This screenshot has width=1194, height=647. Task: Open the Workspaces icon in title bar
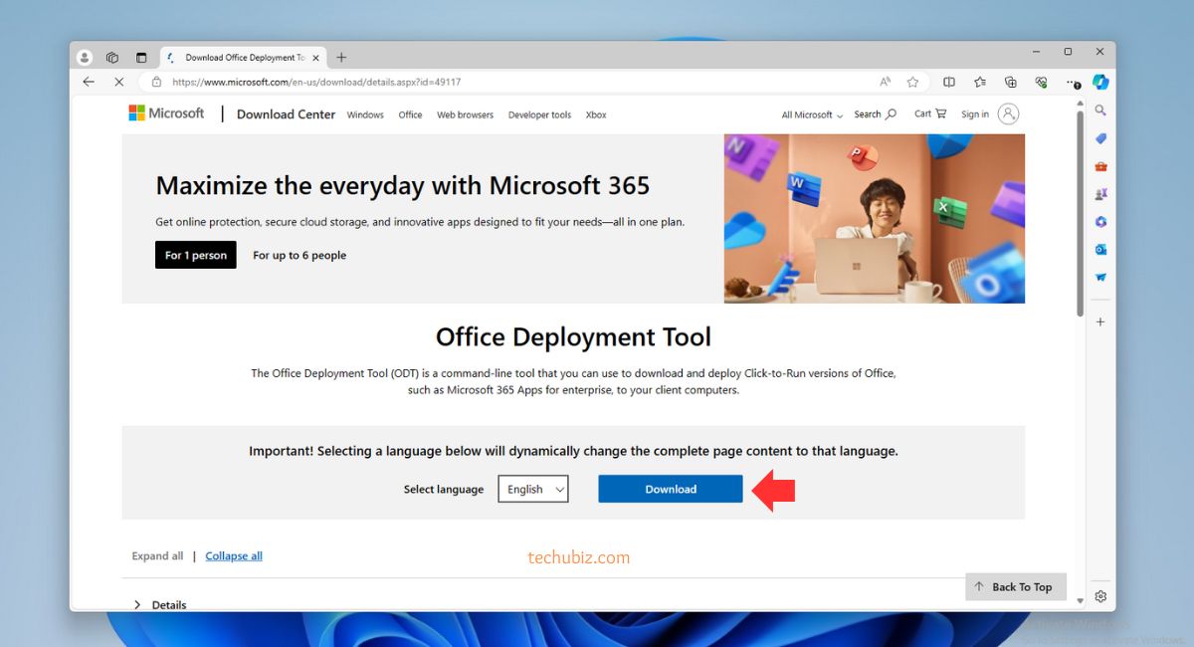112,58
